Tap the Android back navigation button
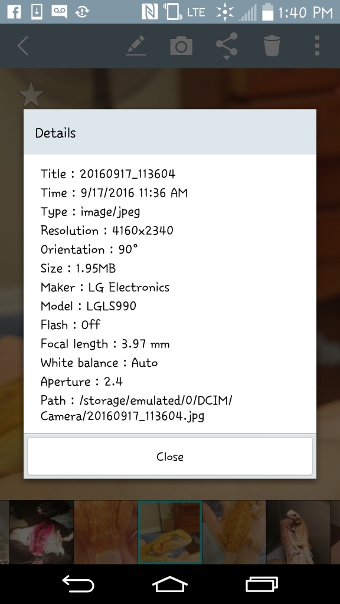This screenshot has height=604, width=340. (x=79, y=585)
